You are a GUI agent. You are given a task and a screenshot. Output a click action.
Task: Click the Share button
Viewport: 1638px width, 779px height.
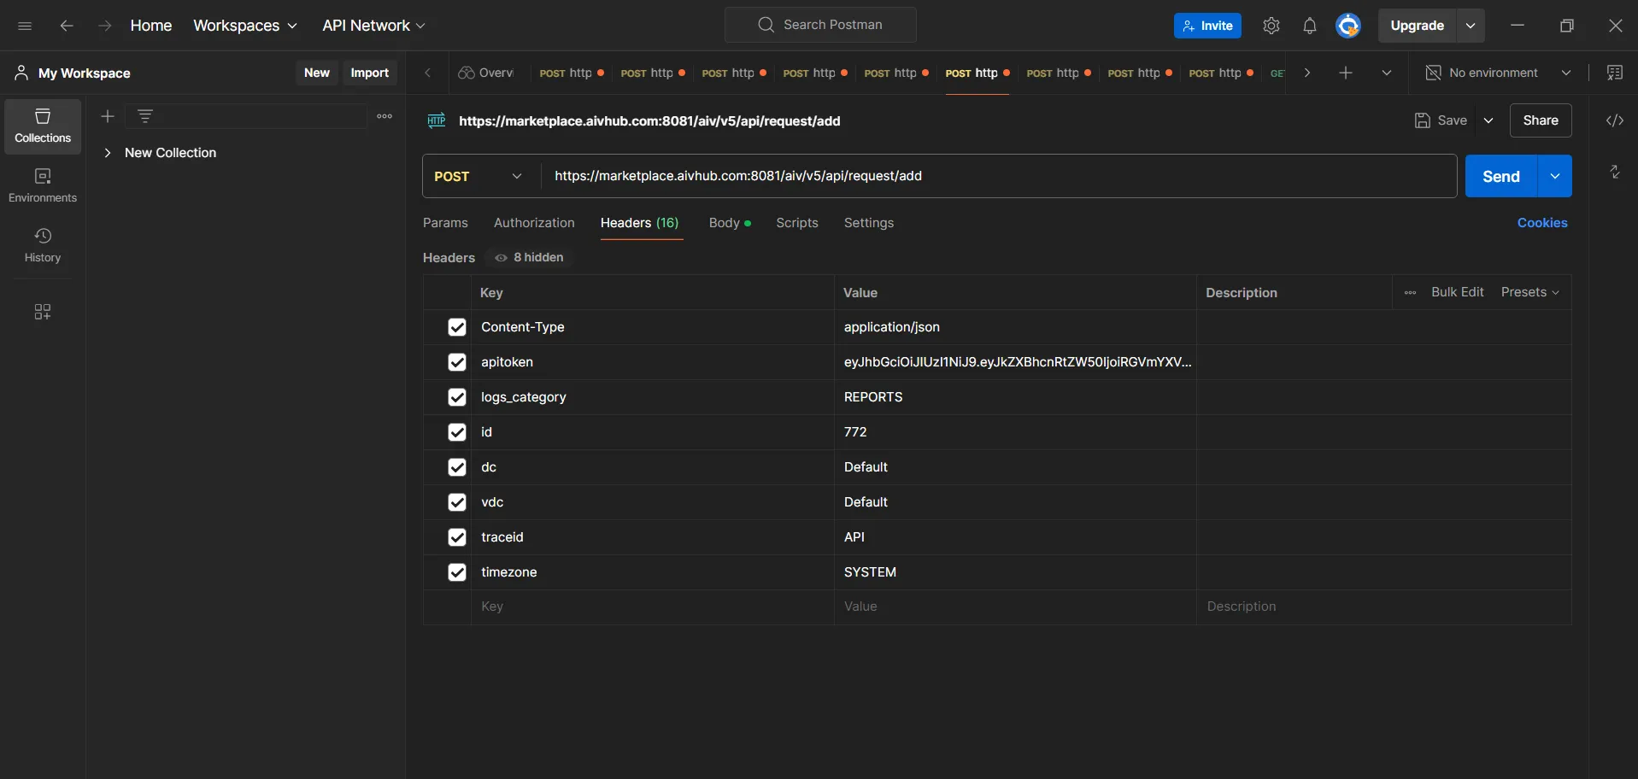pos(1541,120)
